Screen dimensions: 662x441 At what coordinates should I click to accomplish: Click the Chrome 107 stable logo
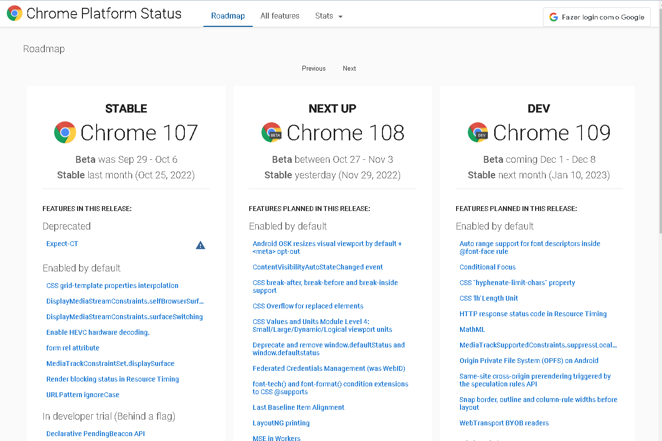click(65, 132)
